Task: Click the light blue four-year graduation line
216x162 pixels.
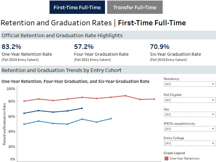Action: pos(60,124)
